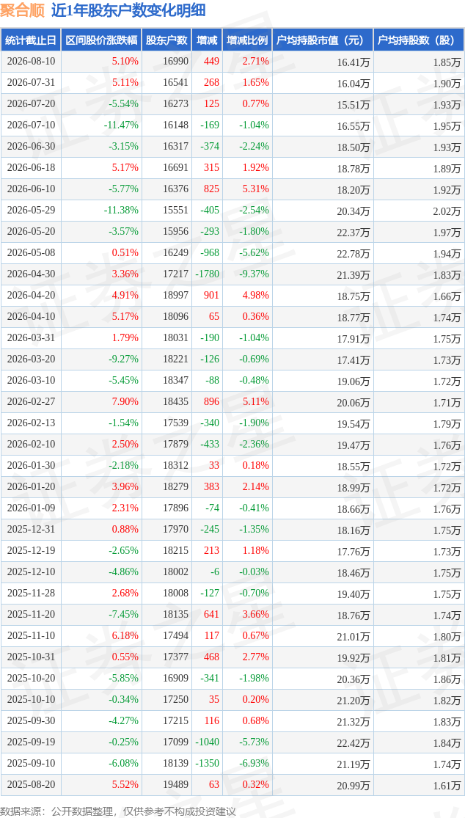Click the 增减比例 column header
Viewport: 465px width, 818px height.
[247, 40]
